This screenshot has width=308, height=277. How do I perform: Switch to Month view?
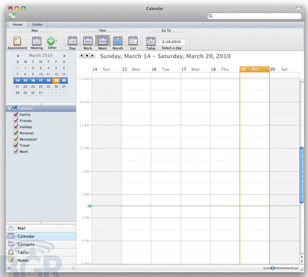pyautogui.click(x=118, y=43)
